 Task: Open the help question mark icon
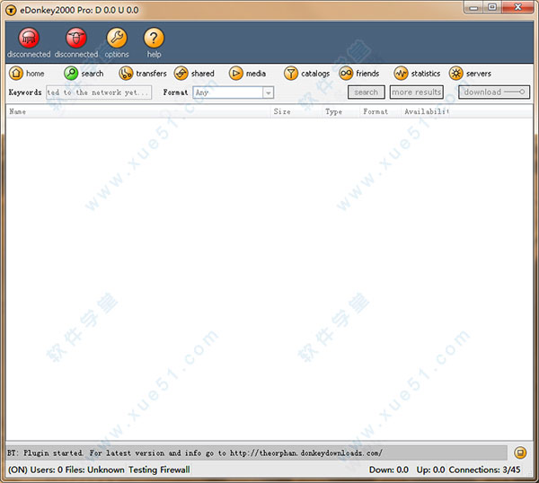(x=155, y=39)
